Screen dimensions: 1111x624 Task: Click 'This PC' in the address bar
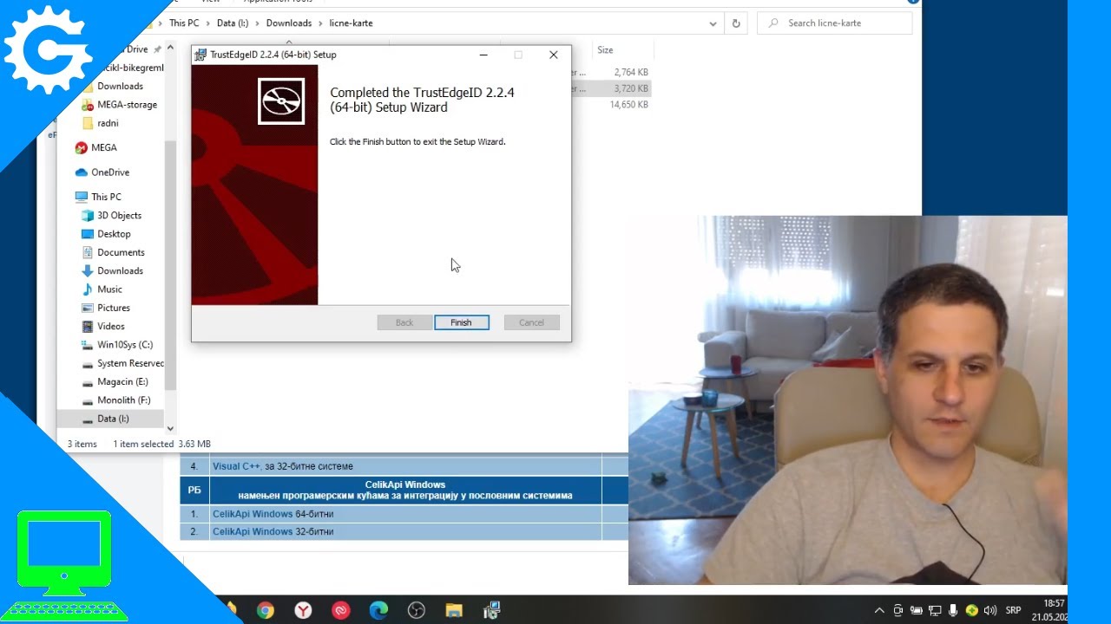pos(183,23)
